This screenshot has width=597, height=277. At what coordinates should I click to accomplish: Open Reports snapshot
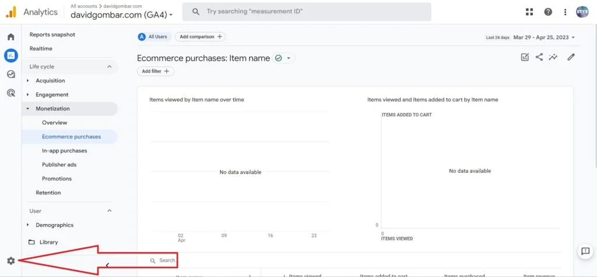(52, 34)
